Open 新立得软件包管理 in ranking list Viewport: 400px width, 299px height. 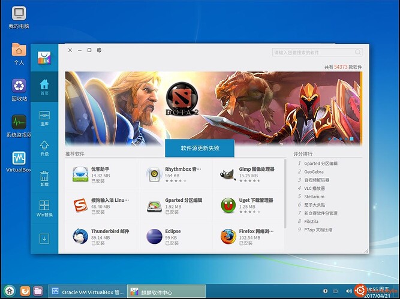coord(321,213)
